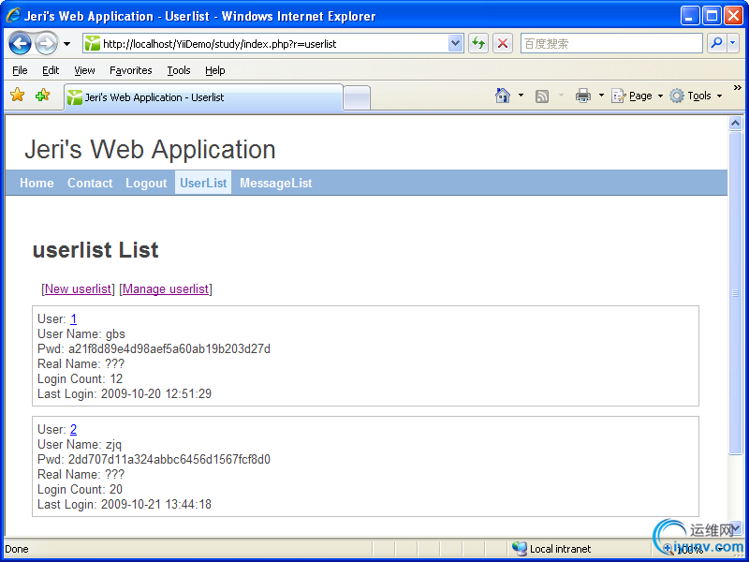Click the Manage userlist link
The height and width of the screenshot is (562, 749).
[166, 289]
